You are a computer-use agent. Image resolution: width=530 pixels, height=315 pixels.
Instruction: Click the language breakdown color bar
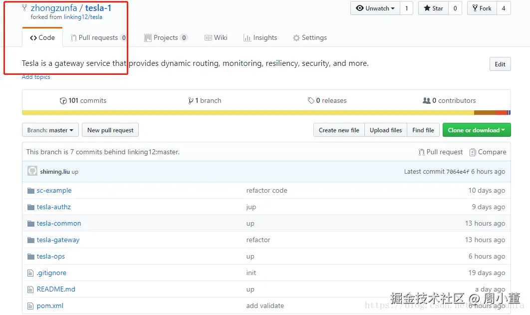click(x=266, y=112)
